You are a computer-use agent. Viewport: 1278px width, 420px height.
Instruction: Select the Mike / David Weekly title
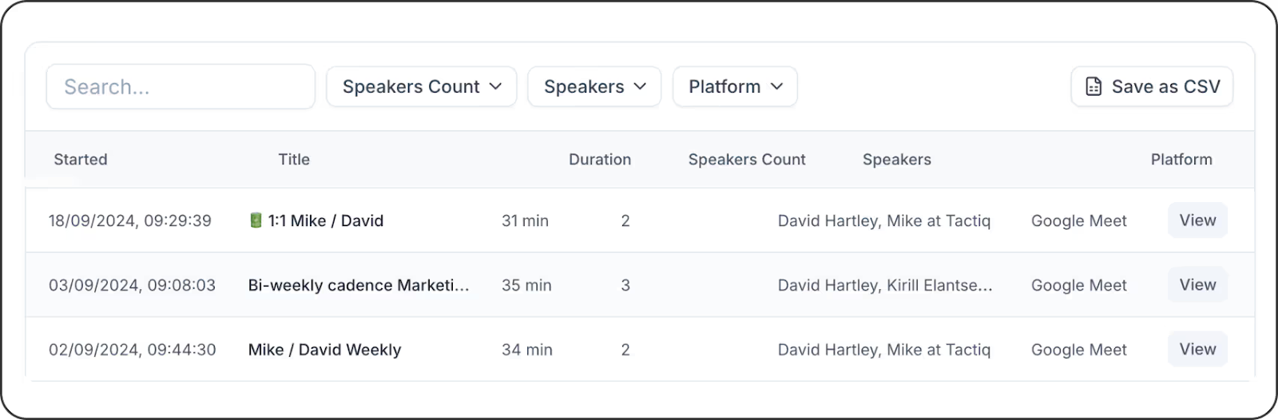tap(324, 350)
